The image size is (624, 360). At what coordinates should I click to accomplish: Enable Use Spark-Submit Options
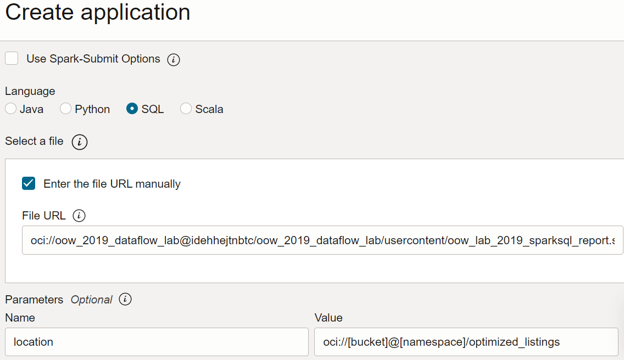tap(12, 58)
